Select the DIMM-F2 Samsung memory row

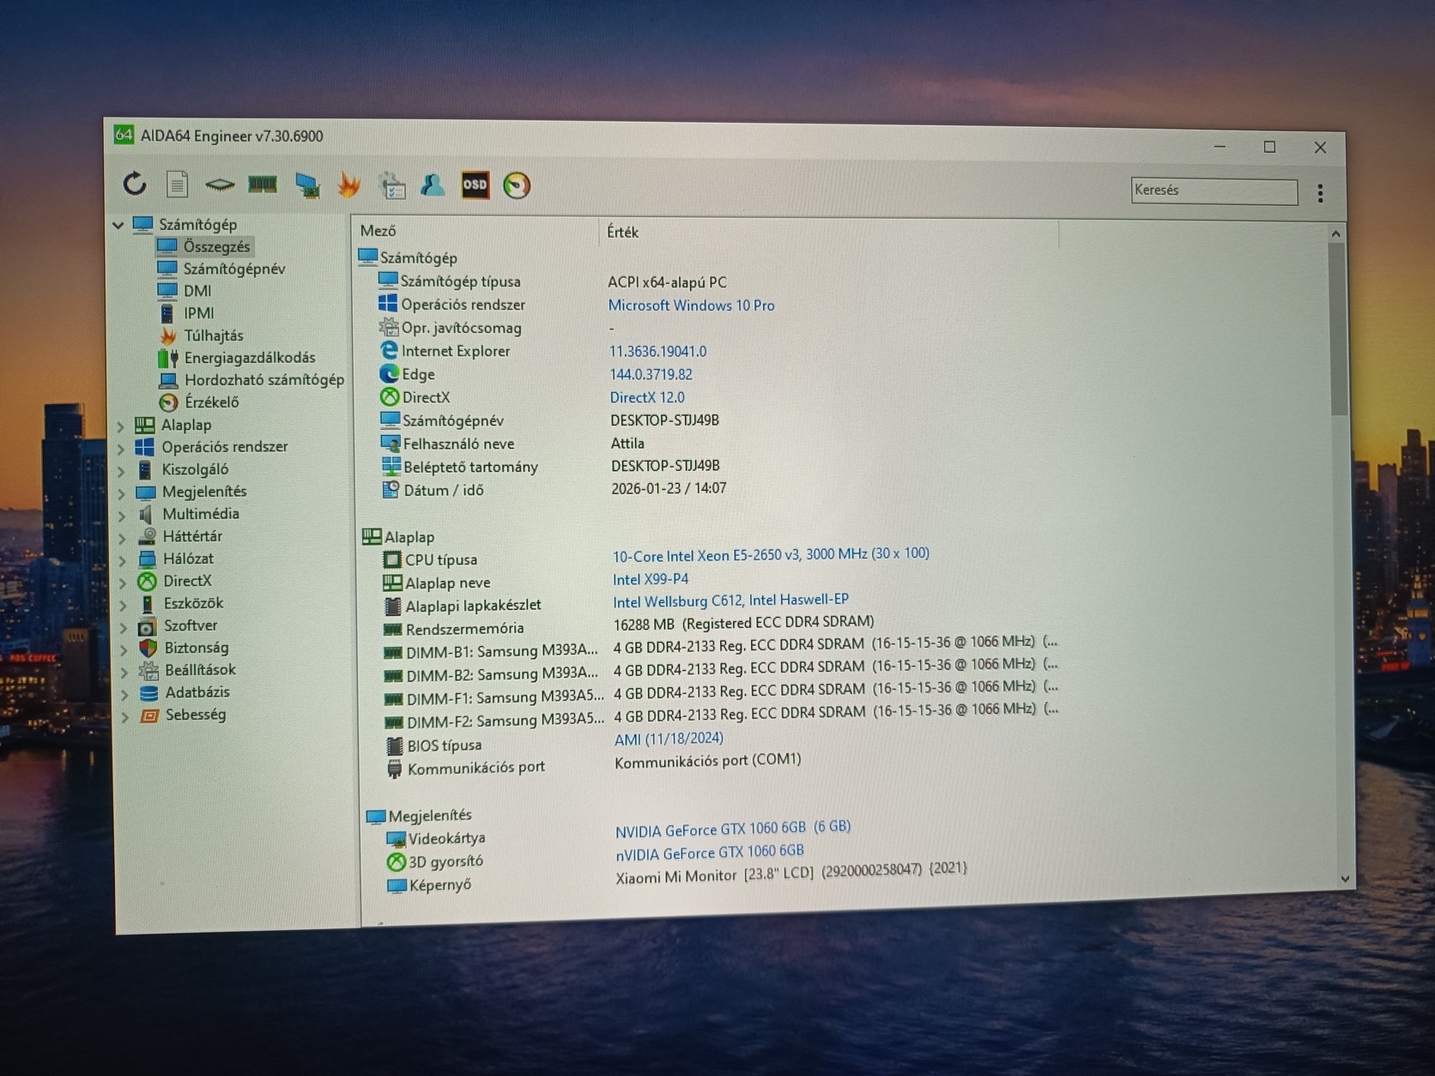(721, 716)
